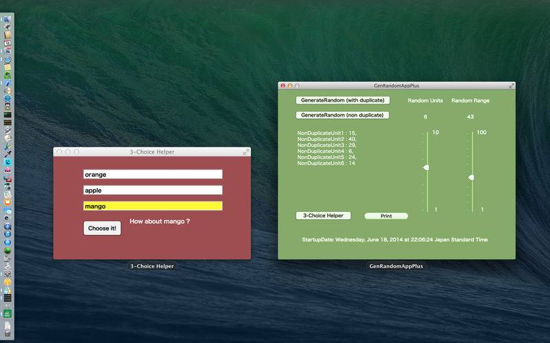Open the yellow notes icon in the Dock
This screenshot has height=343, width=550.
[8, 67]
